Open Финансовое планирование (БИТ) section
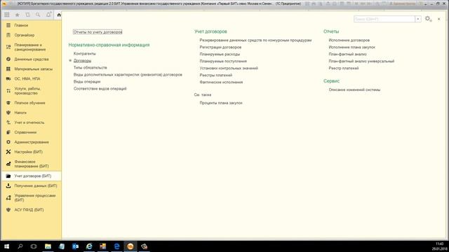This screenshot has height=252, width=449. [31, 164]
